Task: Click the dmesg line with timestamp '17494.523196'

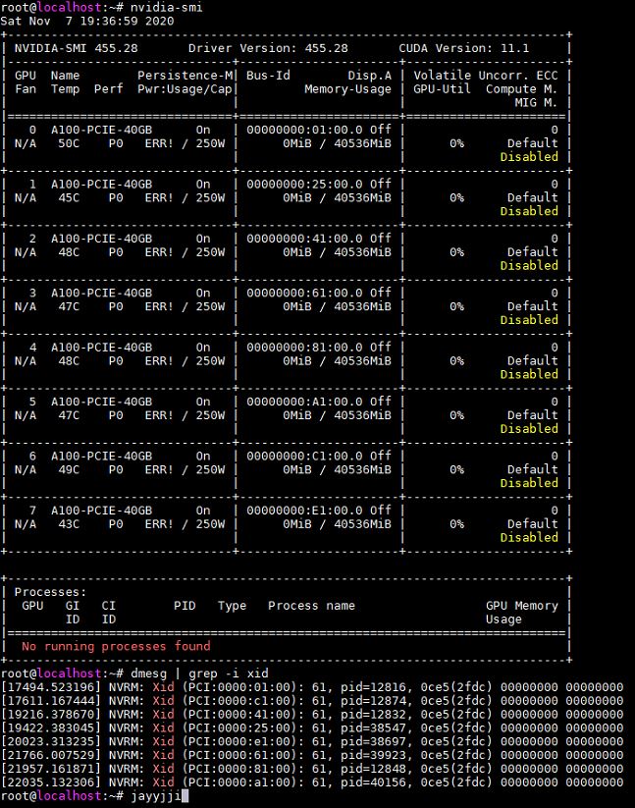Action: tap(312, 687)
